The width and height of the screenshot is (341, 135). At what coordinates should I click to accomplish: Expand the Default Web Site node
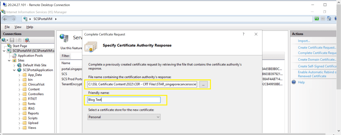14,65
